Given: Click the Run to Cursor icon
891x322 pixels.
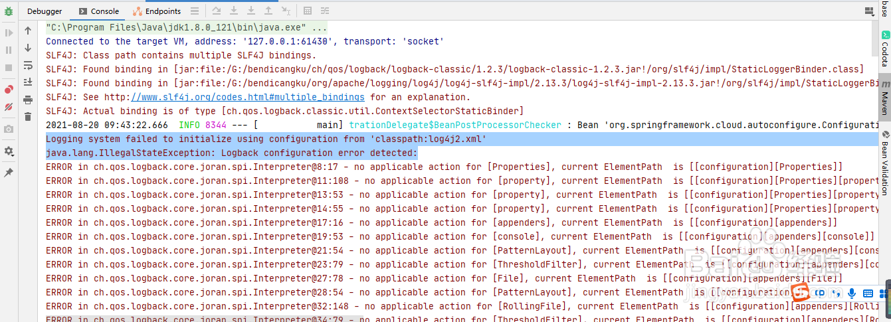Looking at the screenshot, I should (286, 11).
